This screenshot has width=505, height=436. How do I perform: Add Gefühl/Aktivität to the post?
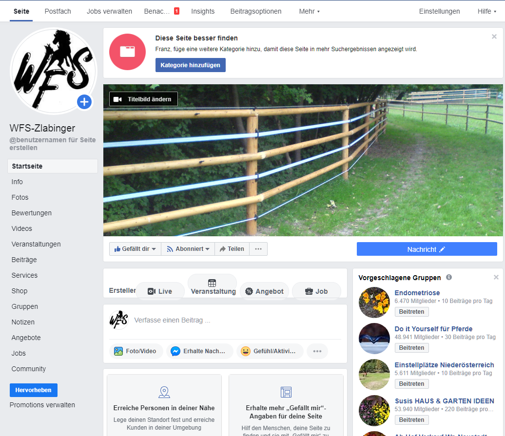click(x=270, y=351)
